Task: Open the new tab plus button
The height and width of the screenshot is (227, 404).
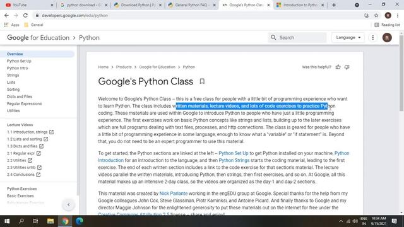Action: coord(334,5)
